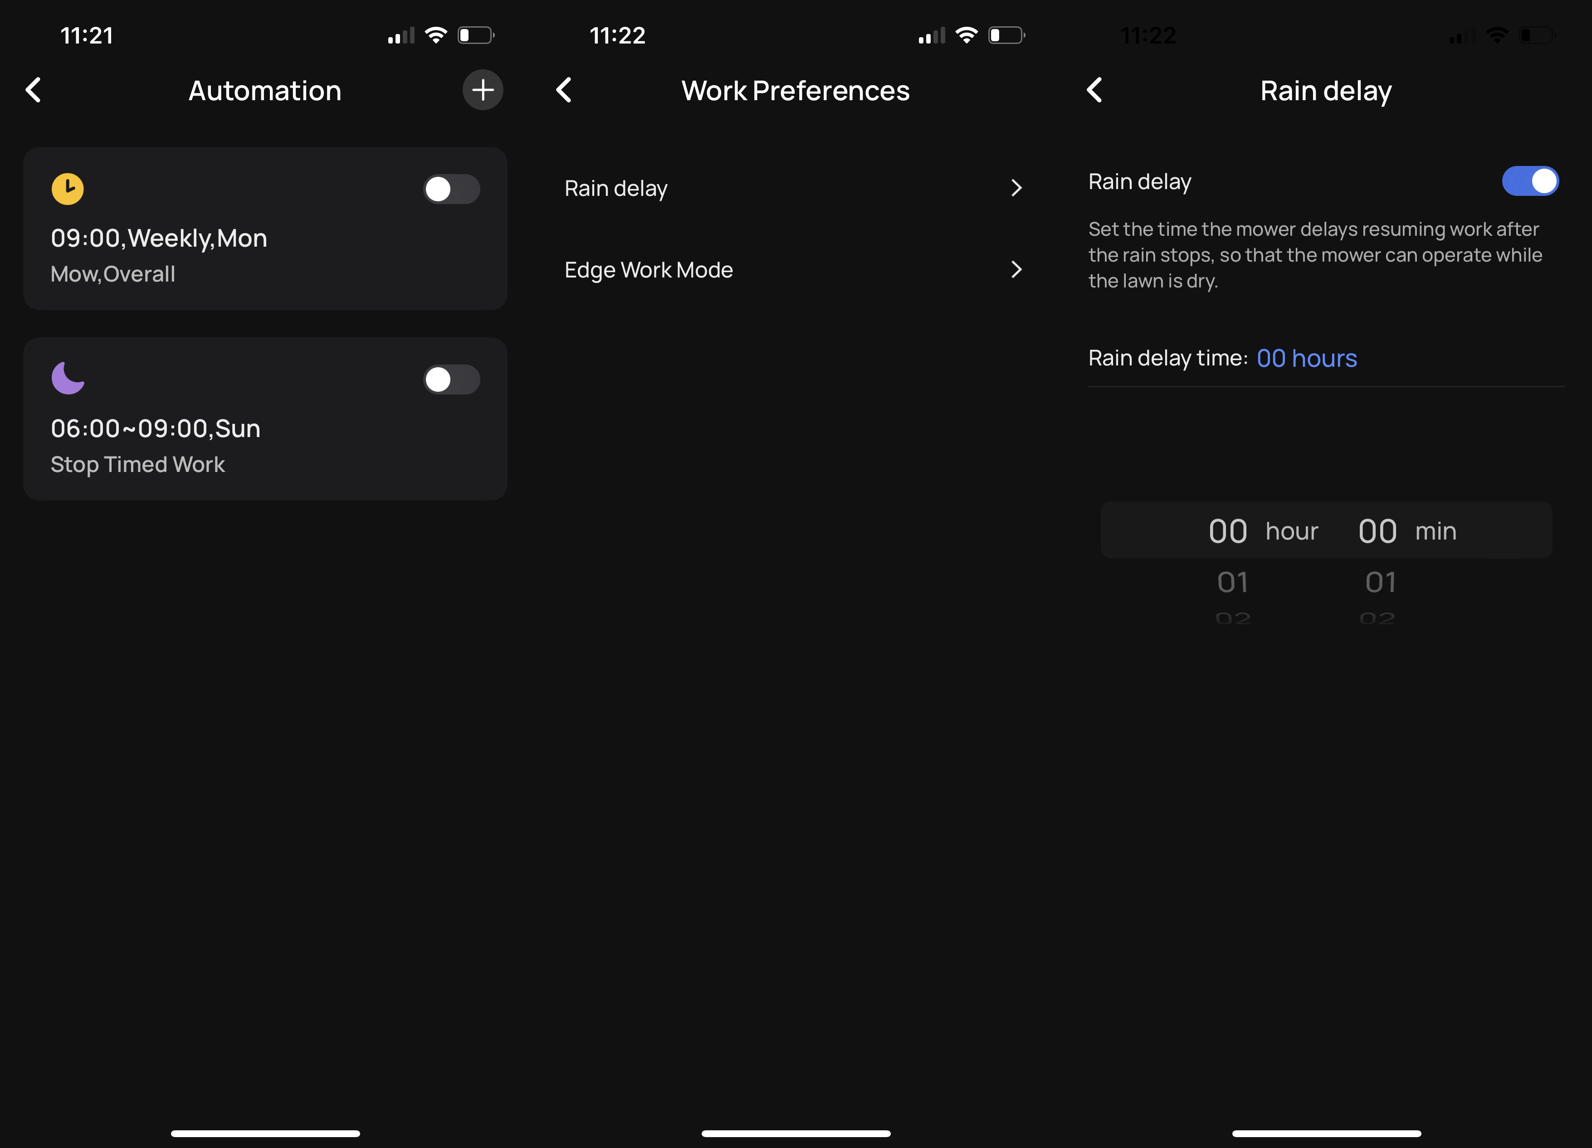1592x1148 pixels.
Task: Open Rain delay in Work Preferences
Action: click(x=795, y=188)
